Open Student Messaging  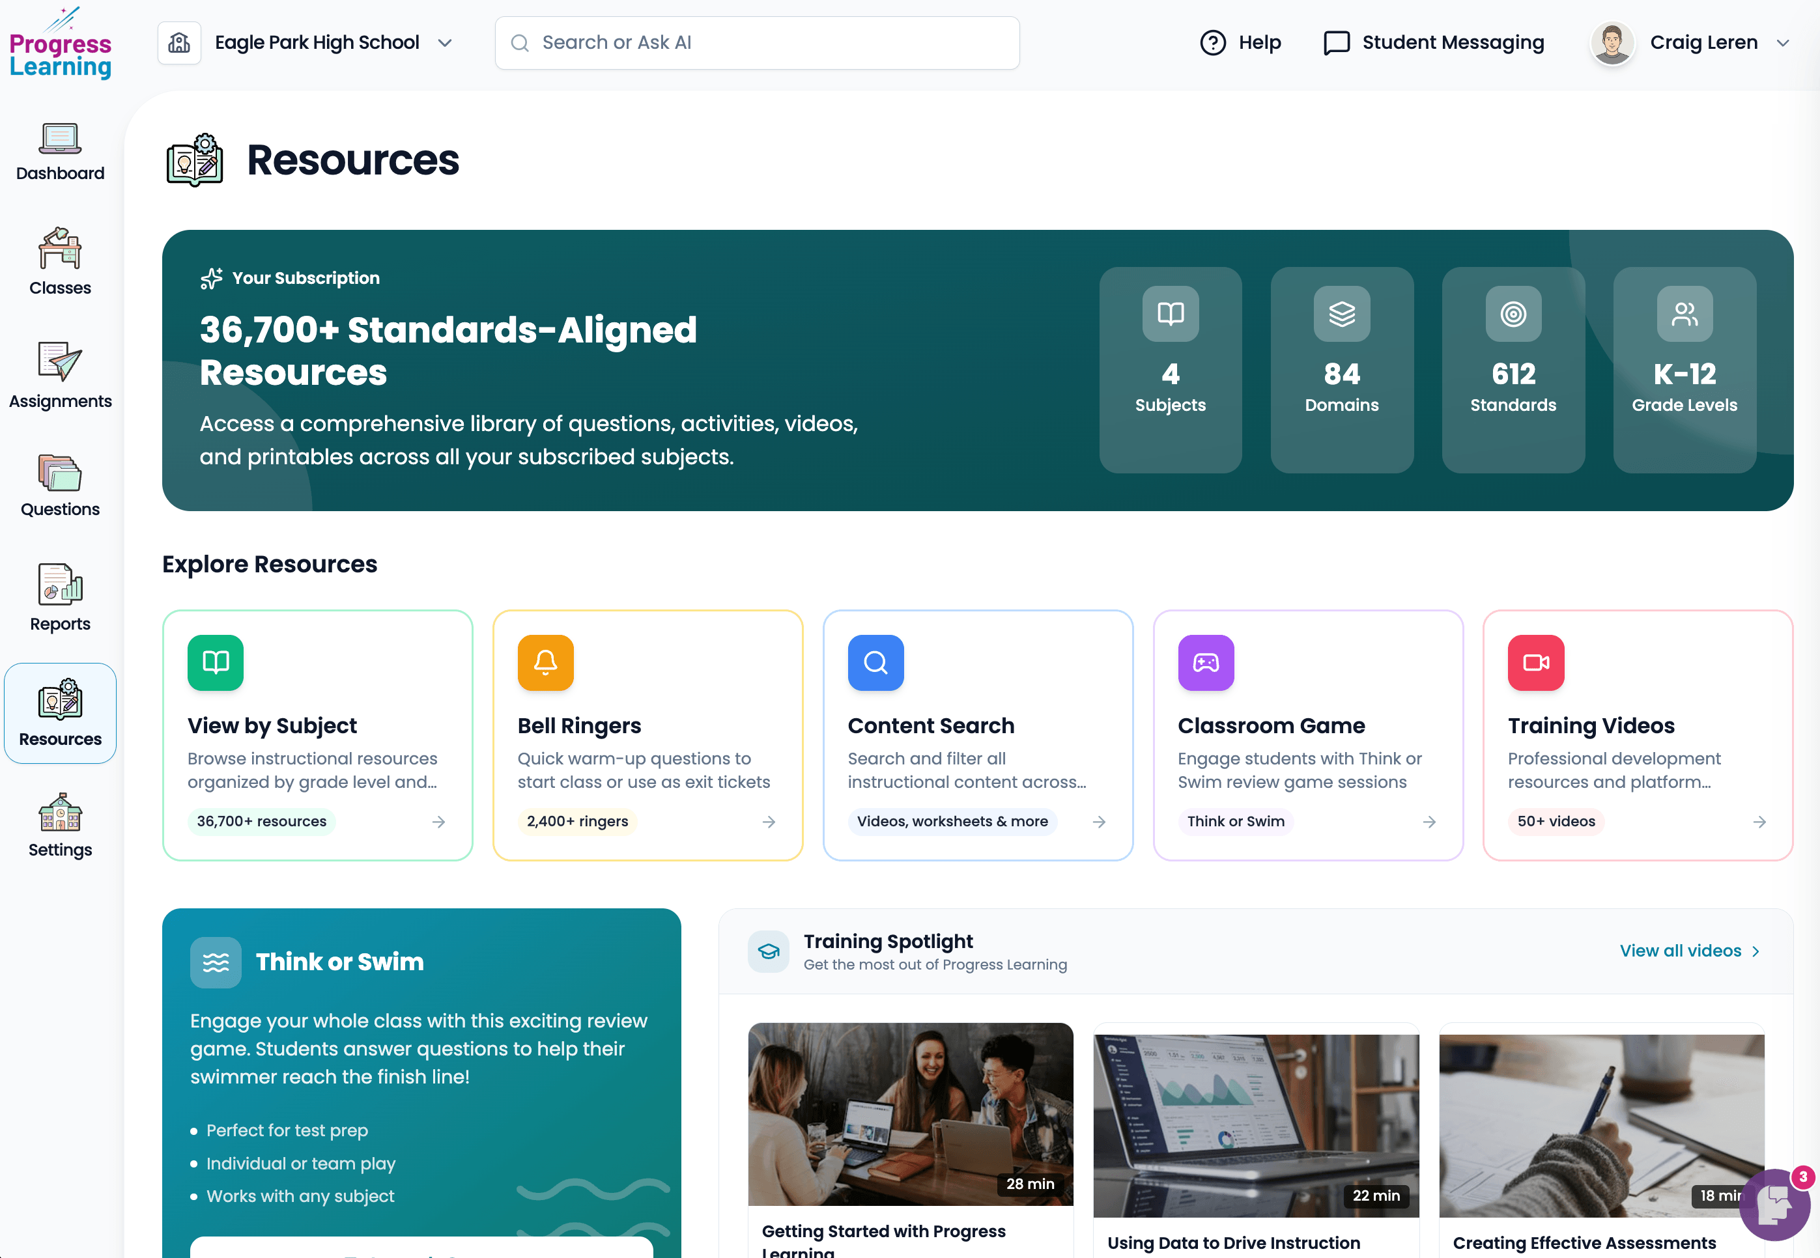point(1434,42)
